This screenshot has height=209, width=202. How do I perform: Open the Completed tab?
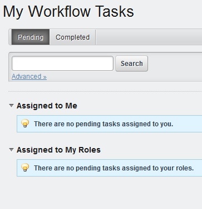(x=72, y=37)
